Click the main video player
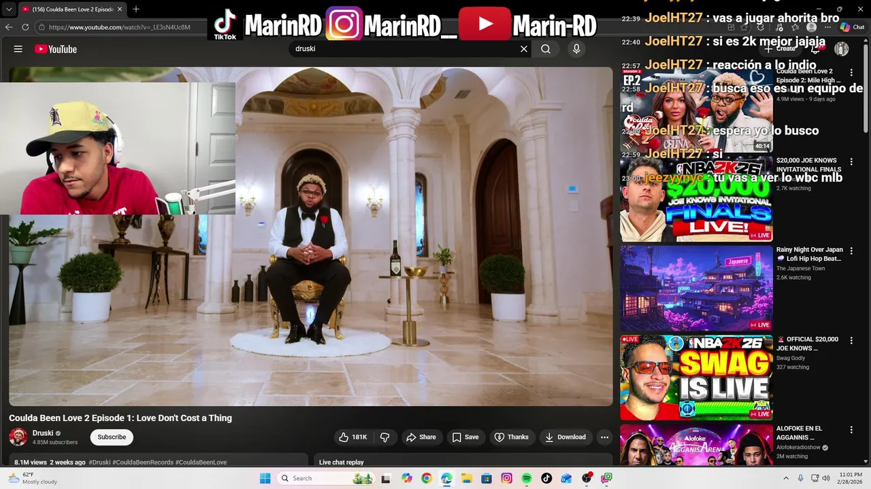Screen dimensions: 871x489 tap(311, 236)
